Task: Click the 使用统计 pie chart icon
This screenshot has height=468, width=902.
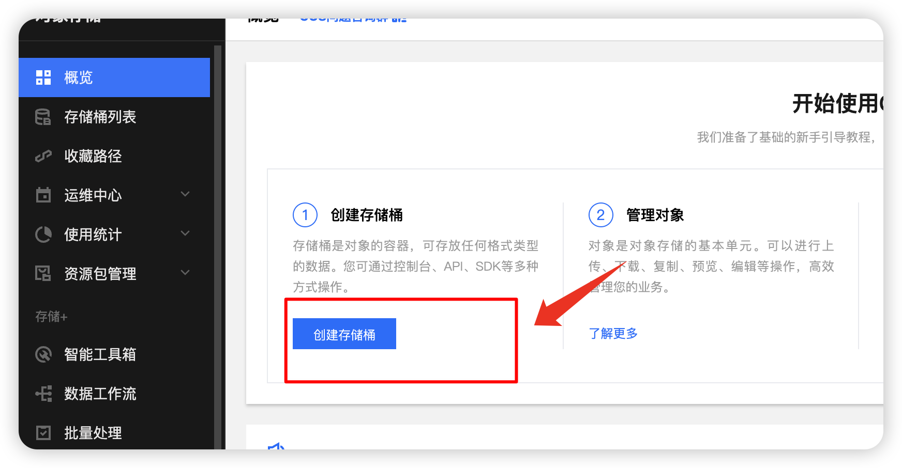Action: [x=43, y=235]
